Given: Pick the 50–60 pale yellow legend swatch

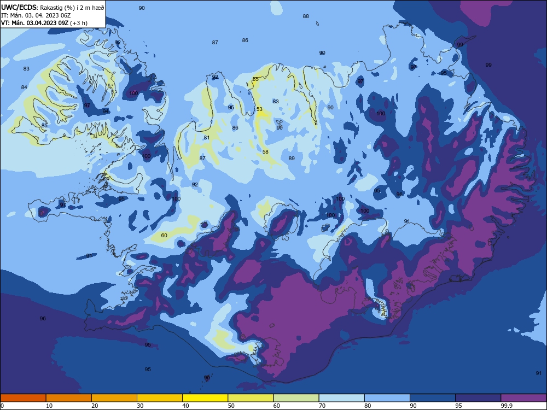Looking at the screenshot, I should (251, 398).
